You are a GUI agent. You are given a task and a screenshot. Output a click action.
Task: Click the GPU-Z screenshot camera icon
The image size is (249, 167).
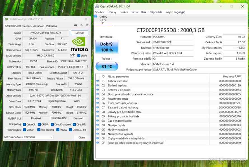point(76,25)
